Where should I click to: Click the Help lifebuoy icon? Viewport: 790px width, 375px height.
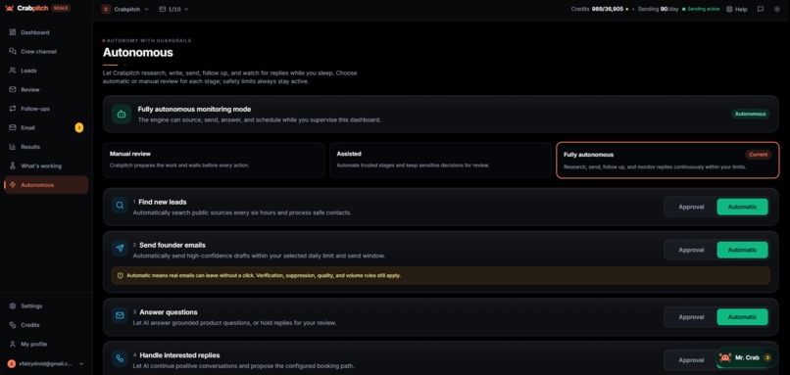(729, 9)
